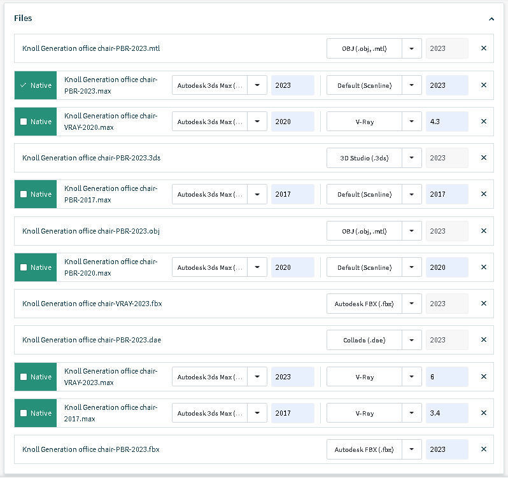Delete the VRAY-2023.fbx file entry
508x478 pixels.
484,304
